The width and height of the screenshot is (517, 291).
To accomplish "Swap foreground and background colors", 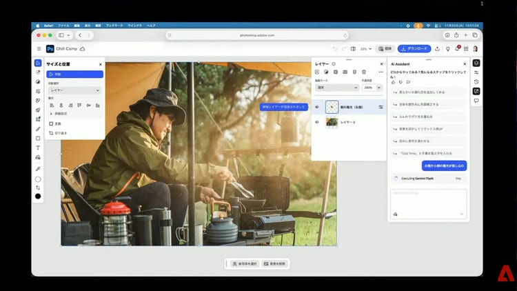I will (x=38, y=188).
